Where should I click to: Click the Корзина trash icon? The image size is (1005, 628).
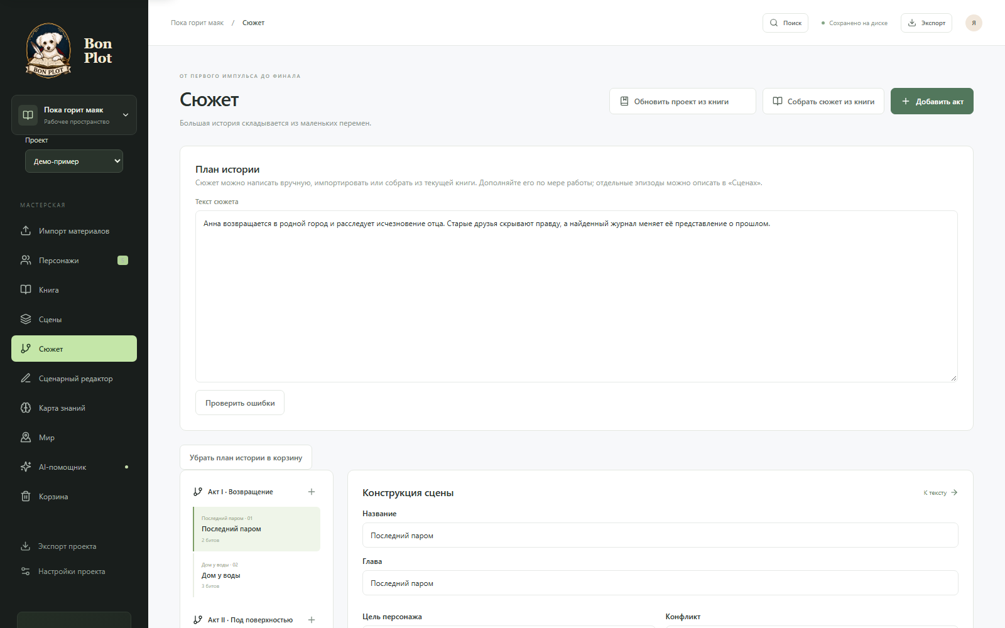[x=26, y=496]
